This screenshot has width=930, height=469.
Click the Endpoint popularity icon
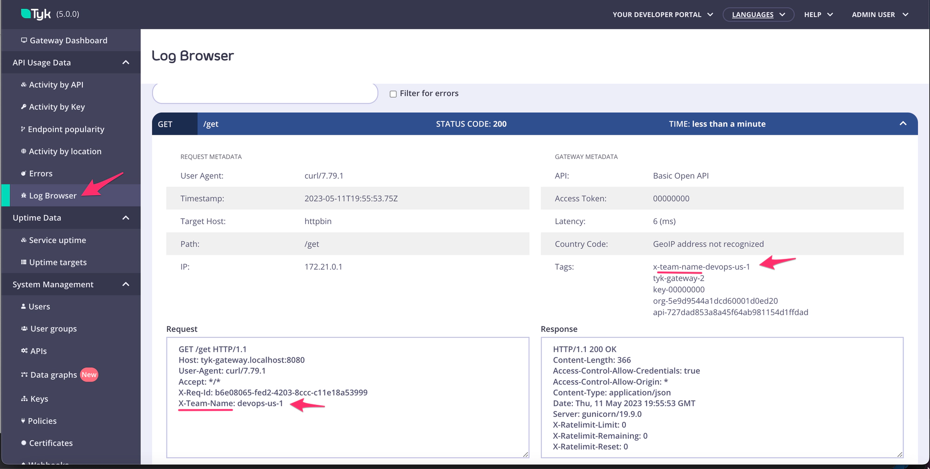pyautogui.click(x=23, y=129)
